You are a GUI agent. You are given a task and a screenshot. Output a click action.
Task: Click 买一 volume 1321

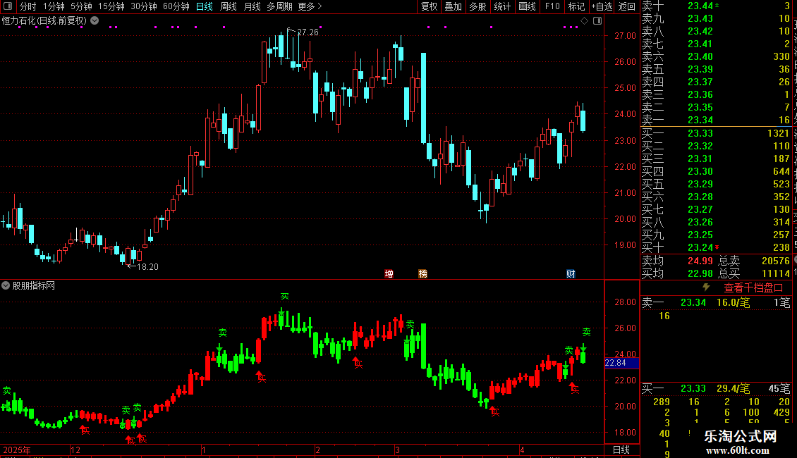[x=778, y=133]
